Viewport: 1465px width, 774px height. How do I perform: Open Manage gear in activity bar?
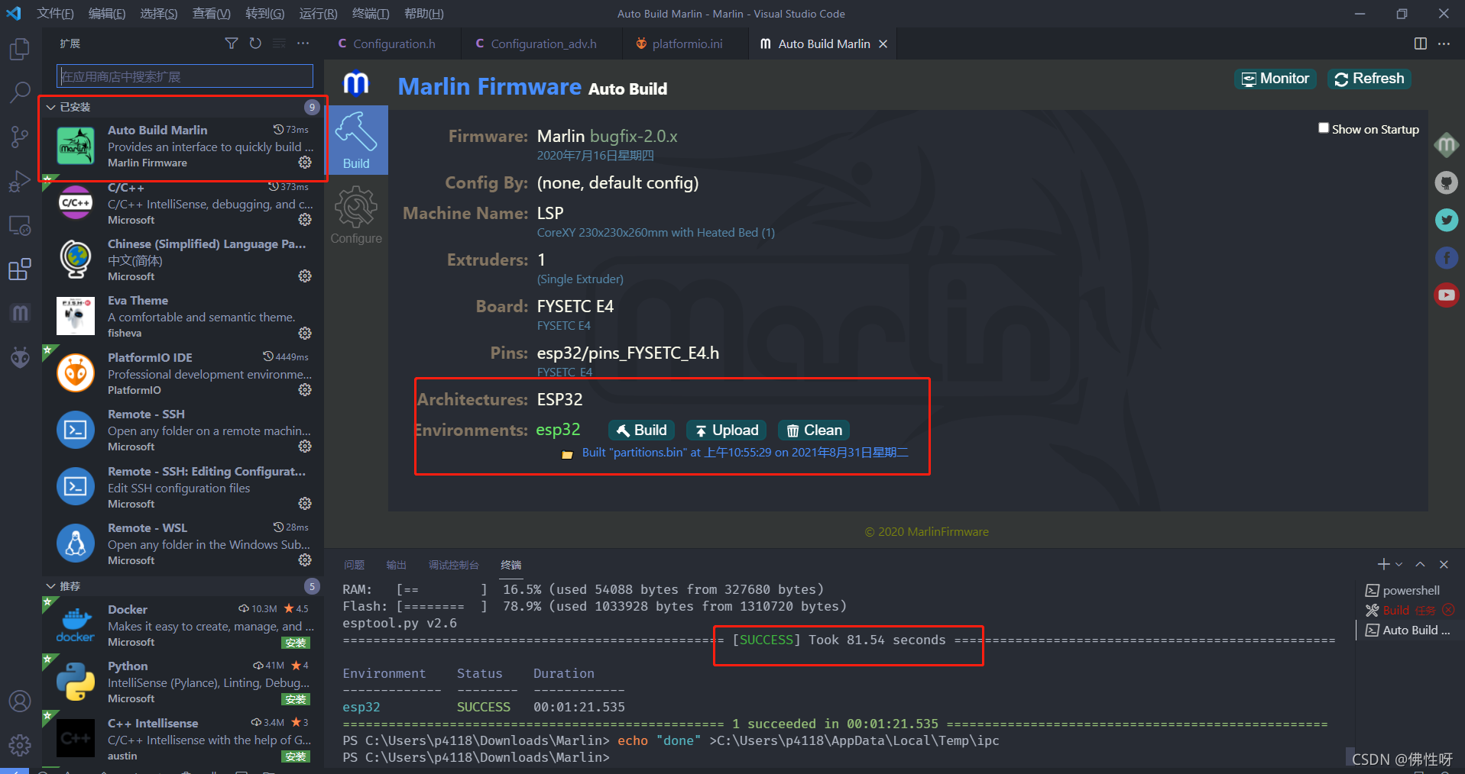tap(20, 745)
